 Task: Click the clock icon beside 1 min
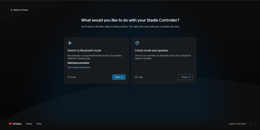click(136, 77)
